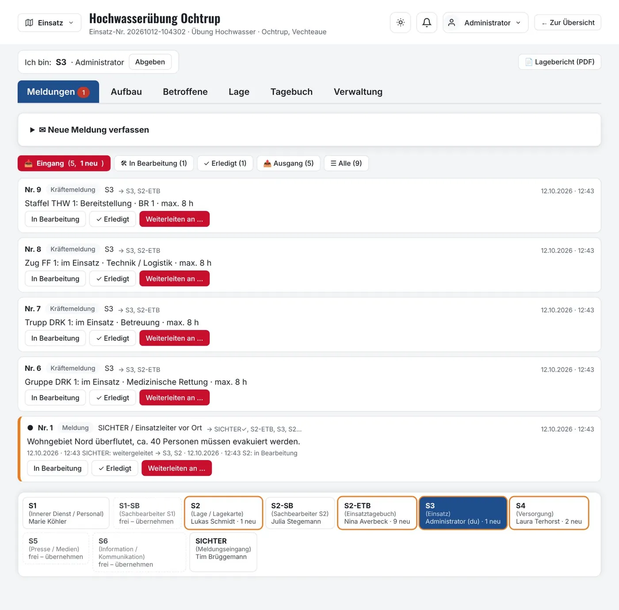Open Weiterleiten an for Nr. 9
This screenshot has height=610, width=619.
(x=174, y=219)
